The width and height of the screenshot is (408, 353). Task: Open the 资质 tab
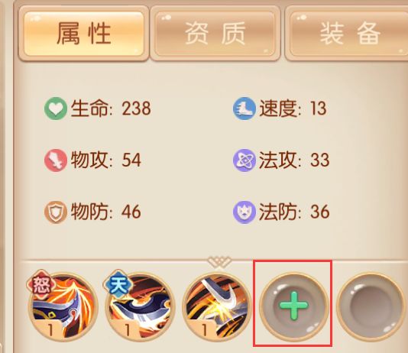click(x=215, y=34)
